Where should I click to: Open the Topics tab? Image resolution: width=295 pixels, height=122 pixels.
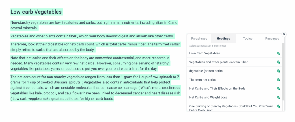[247, 39]
